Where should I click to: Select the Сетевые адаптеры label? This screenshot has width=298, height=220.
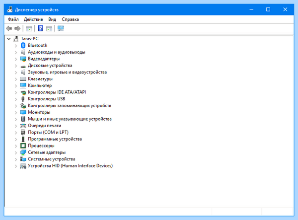click(47, 152)
